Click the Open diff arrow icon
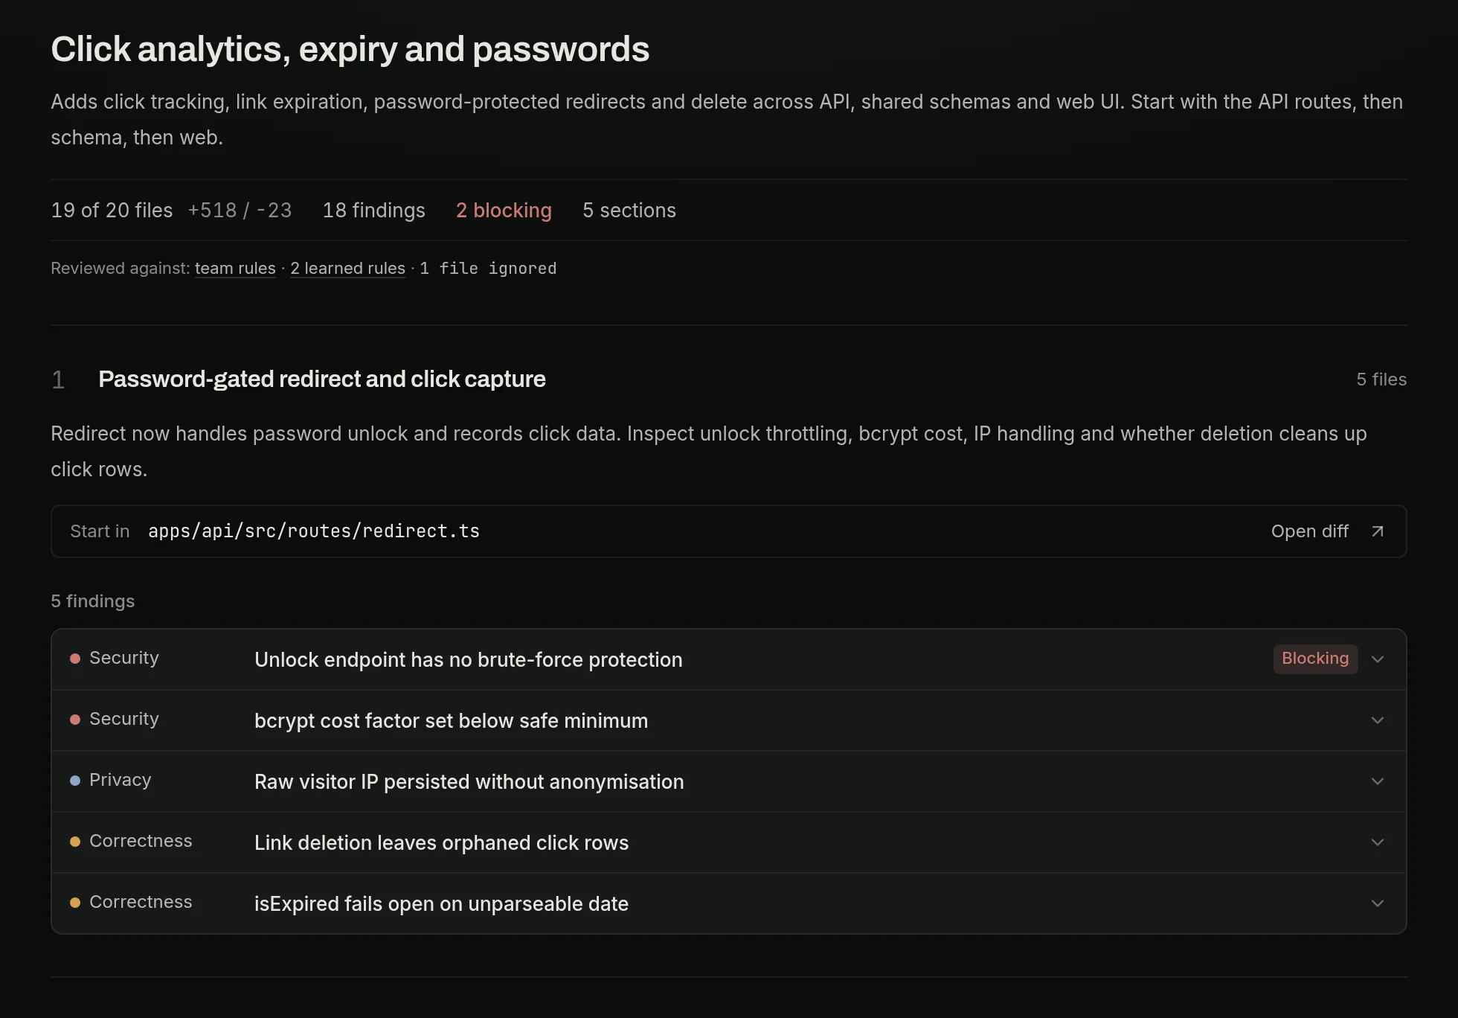 pyautogui.click(x=1378, y=531)
